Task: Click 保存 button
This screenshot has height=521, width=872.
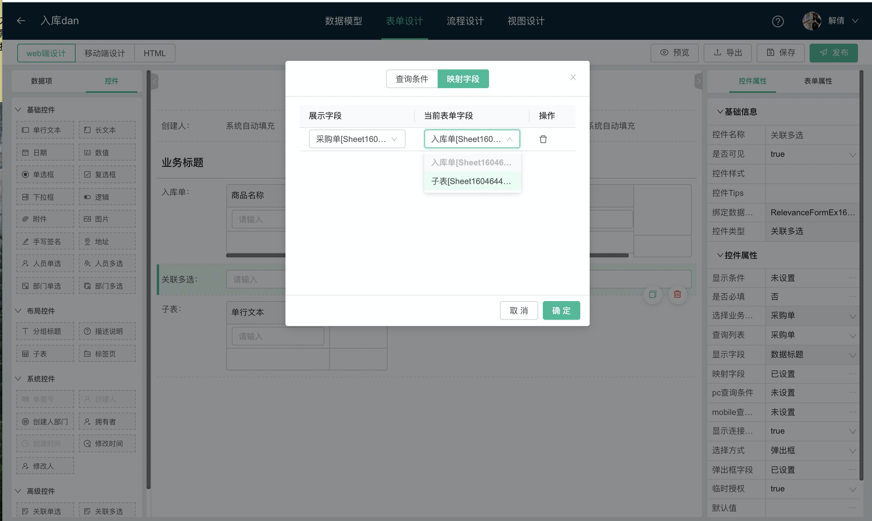Action: (x=780, y=53)
